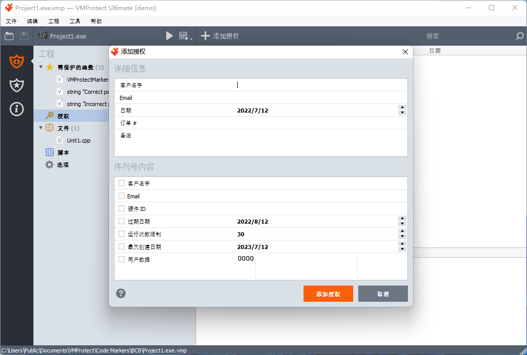527x355 pixels.
Task: Select 脚本 item in project tree
Action: (63, 153)
